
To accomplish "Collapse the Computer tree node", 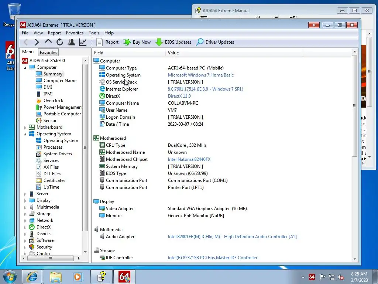I will (x=25, y=68).
